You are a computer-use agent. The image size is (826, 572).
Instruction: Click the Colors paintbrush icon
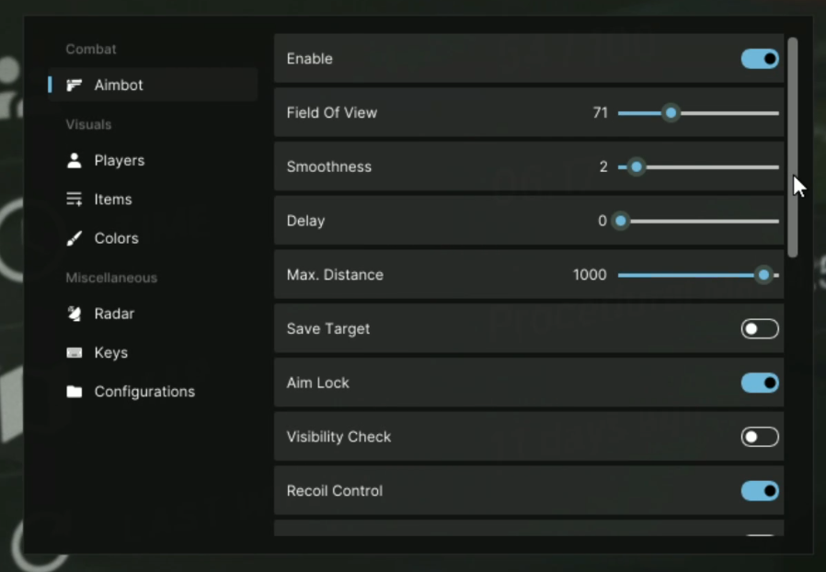pyautogui.click(x=75, y=238)
